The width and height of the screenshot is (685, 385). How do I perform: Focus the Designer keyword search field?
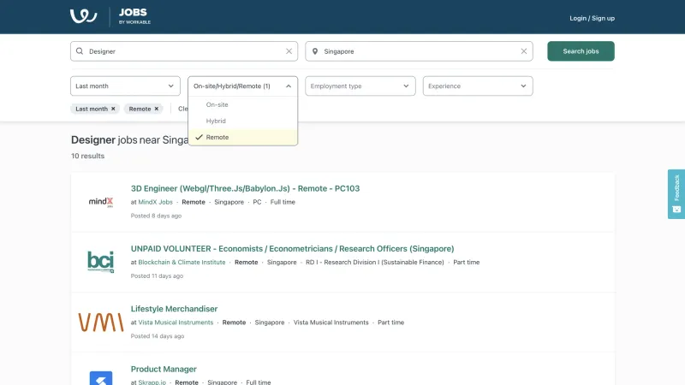[184, 51]
